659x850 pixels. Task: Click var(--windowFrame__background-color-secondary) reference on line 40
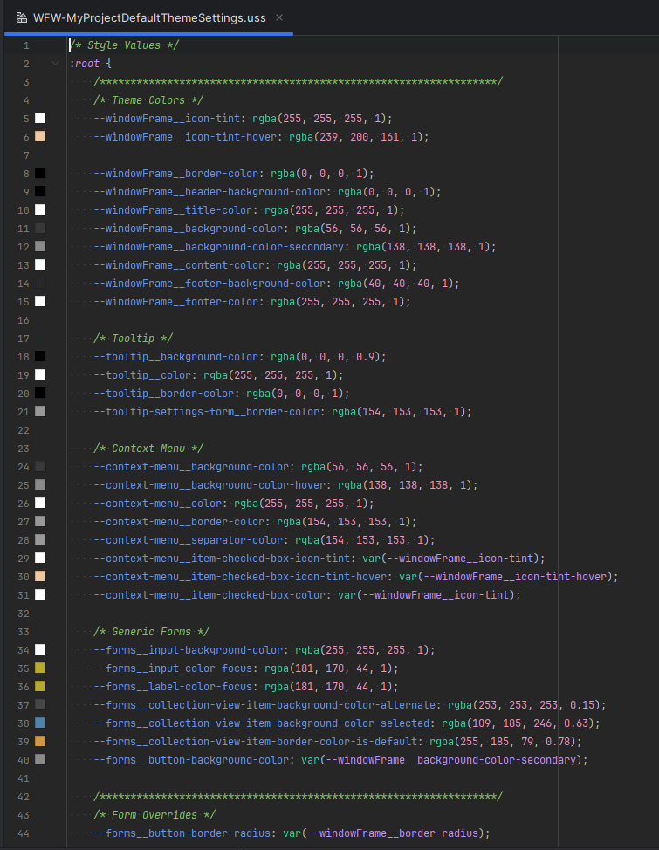442,760
